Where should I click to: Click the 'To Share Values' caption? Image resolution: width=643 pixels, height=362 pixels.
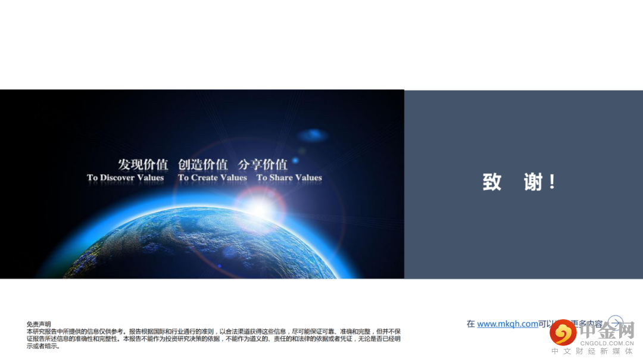tap(289, 177)
